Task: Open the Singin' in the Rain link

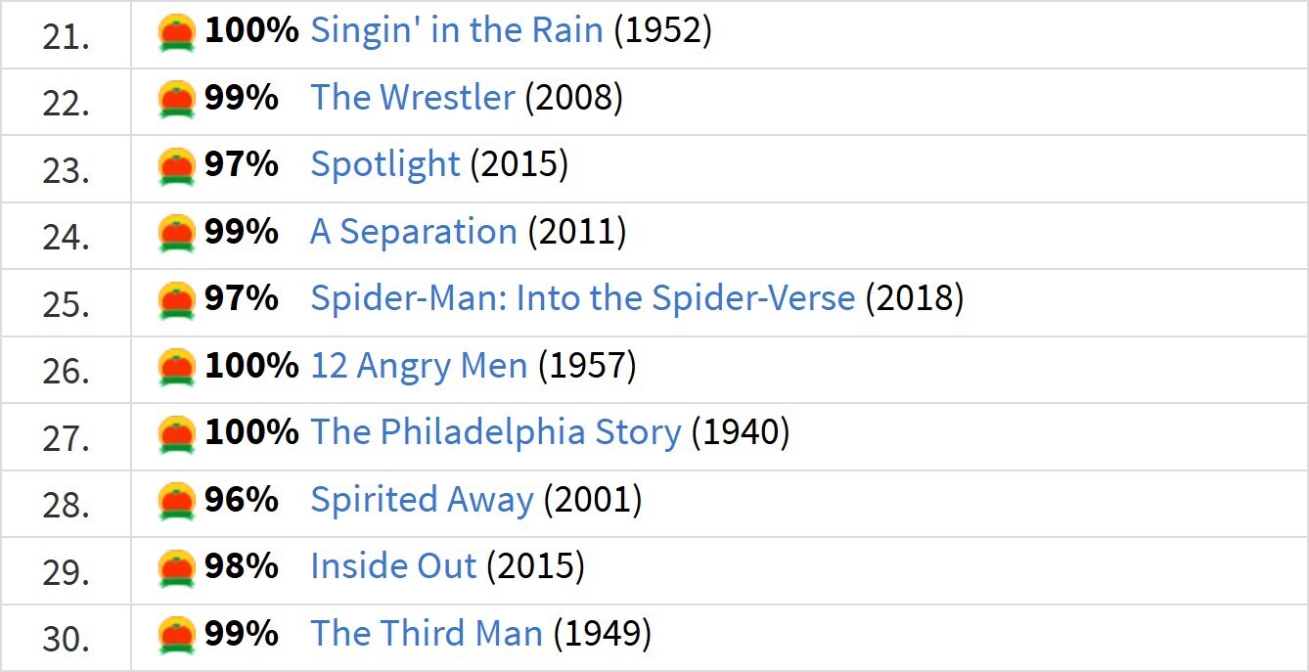Action: tap(457, 31)
